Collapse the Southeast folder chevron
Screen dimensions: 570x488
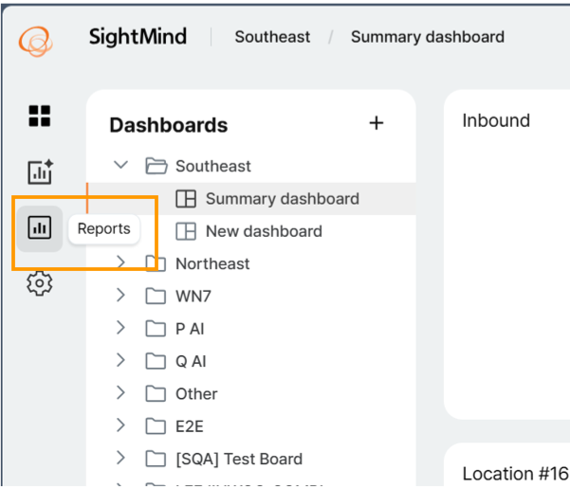tap(120, 165)
